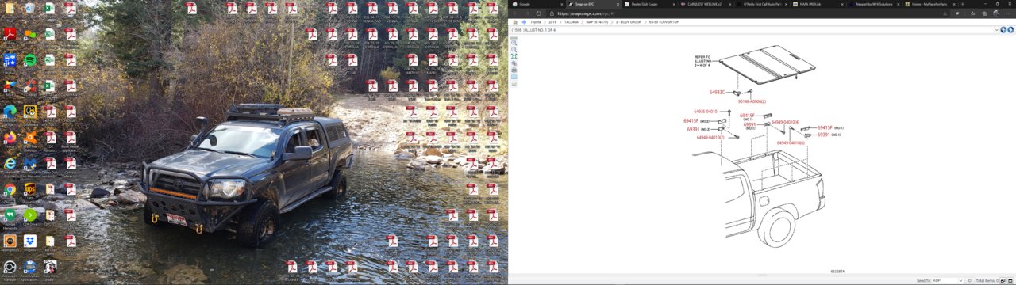Screen dimensions: 1016x285
Task: Click part number 64935-04010
Action: pyautogui.click(x=705, y=112)
